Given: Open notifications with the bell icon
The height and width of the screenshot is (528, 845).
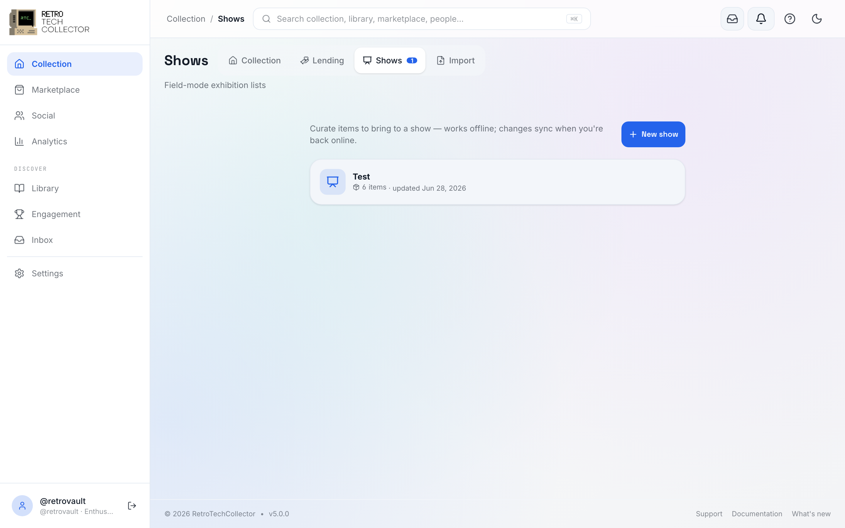Looking at the screenshot, I should (x=761, y=19).
